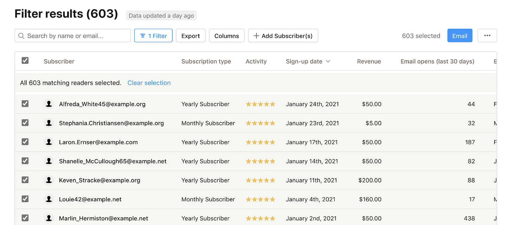Screen dimensions: 512x225
Task: Toggle the checkbox for Louie42@example.net
Action: point(25,199)
